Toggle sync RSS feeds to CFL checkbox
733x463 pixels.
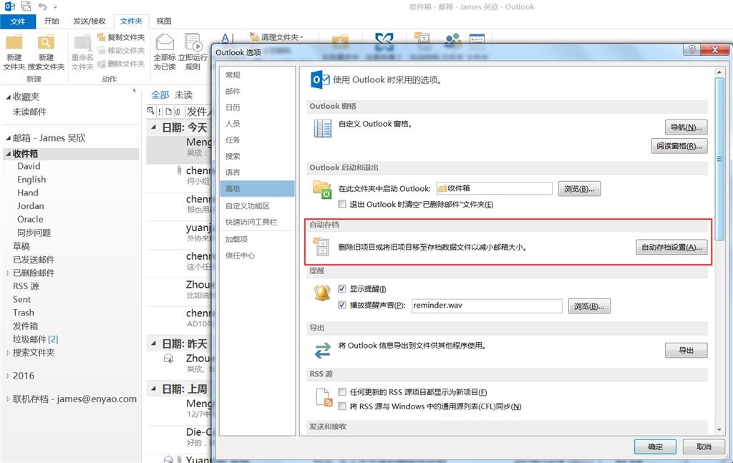(x=342, y=406)
